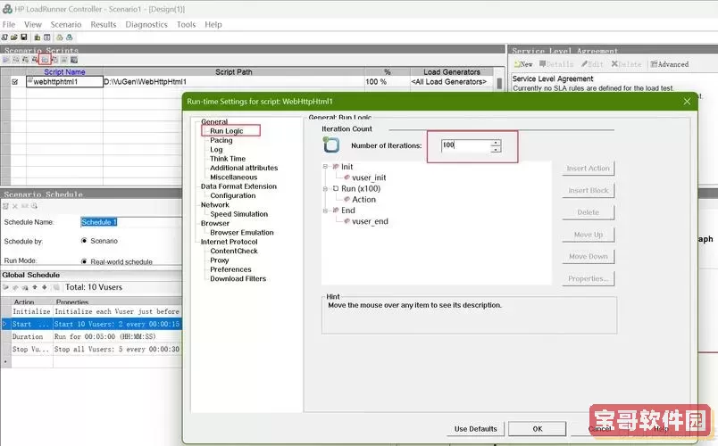
Task: Click the script Details icon in Scenario Scripts toolbar
Action: tap(54, 60)
